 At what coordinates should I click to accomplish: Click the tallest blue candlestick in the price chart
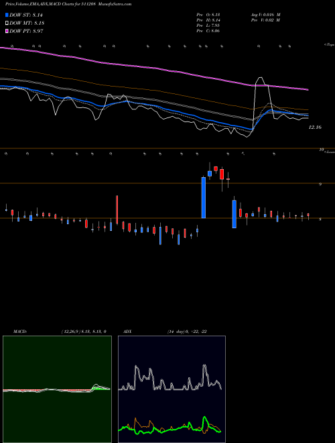click(203, 197)
